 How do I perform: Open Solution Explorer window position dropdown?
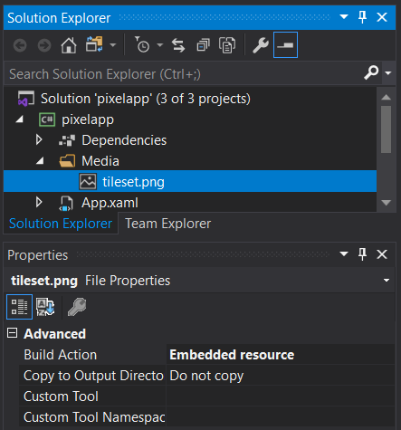(x=344, y=17)
